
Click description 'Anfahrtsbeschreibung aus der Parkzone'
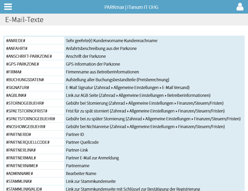coord(101,49)
